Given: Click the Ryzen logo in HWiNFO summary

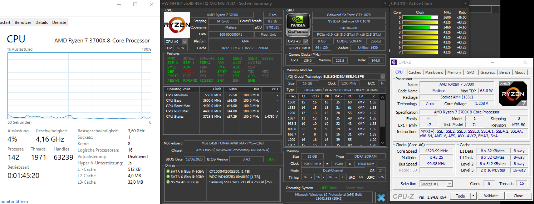Looking at the screenshot, I should [x=177, y=25].
